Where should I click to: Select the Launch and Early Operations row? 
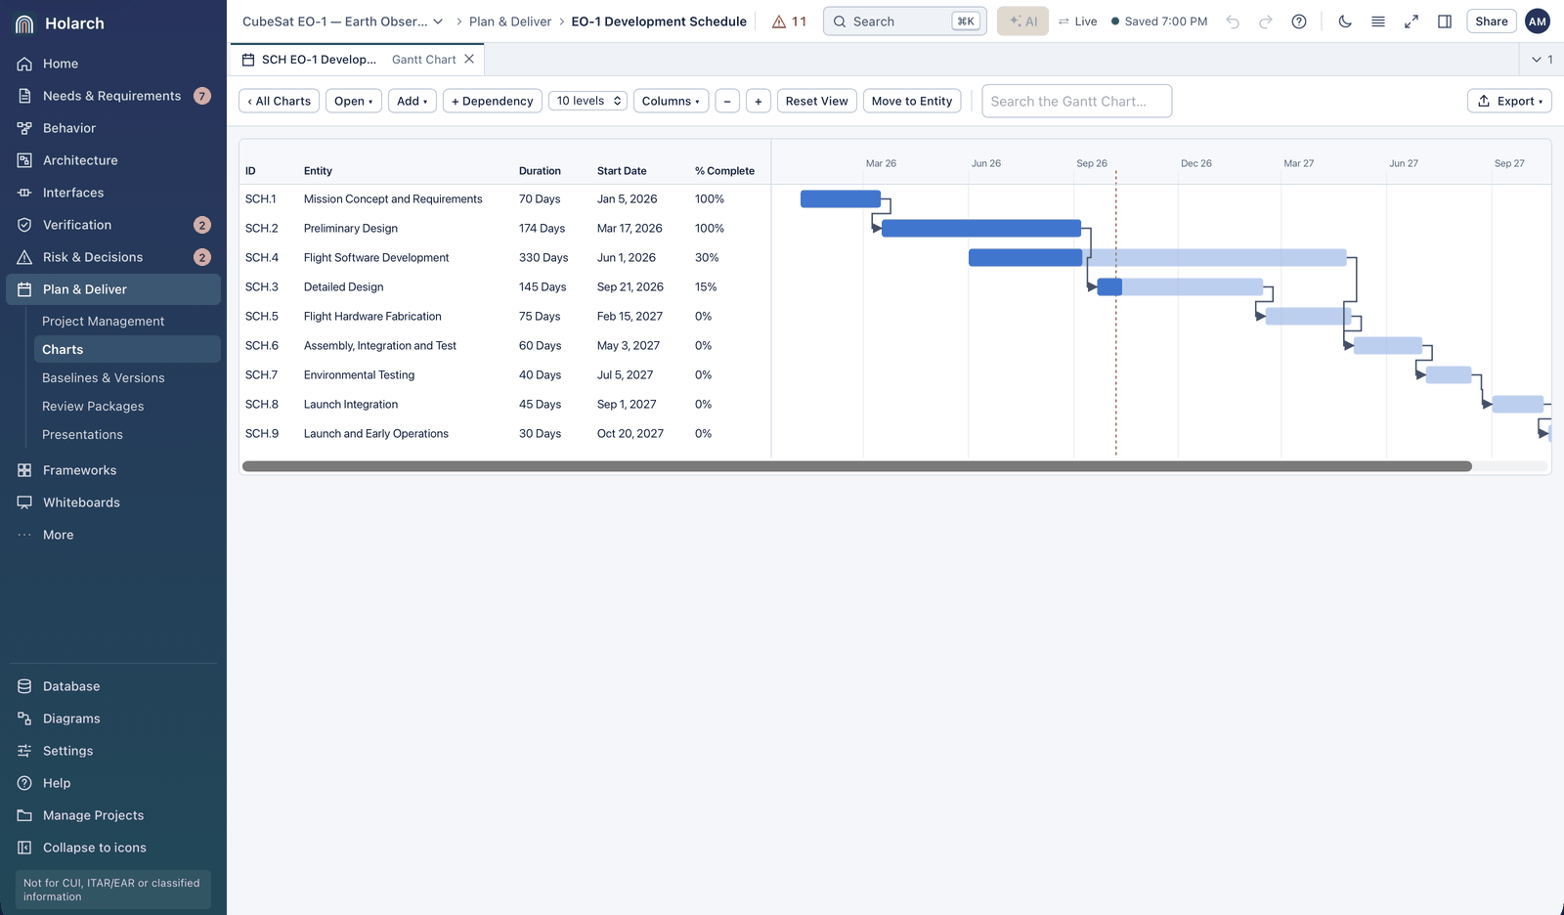[504, 434]
